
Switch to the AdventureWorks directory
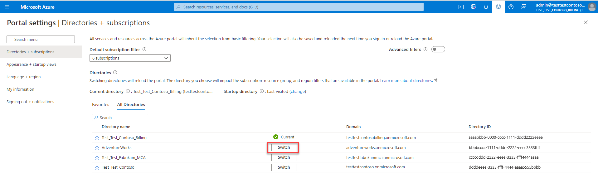284,147
